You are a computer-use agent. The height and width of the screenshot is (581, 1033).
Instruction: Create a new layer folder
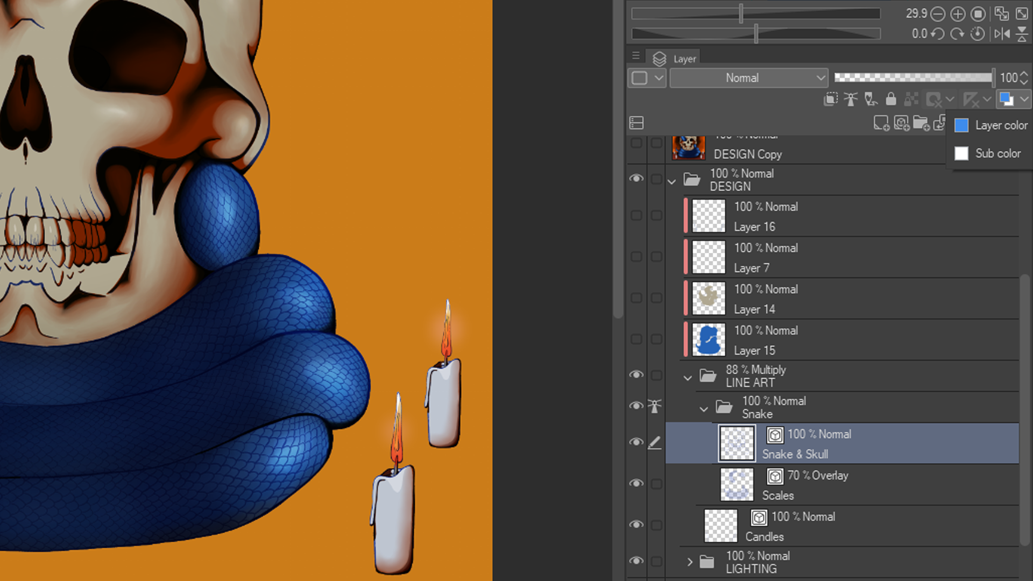pos(921,124)
